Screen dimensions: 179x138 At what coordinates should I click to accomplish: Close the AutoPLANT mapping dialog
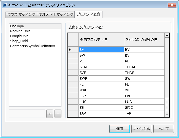pyautogui.click(x=172, y=5)
